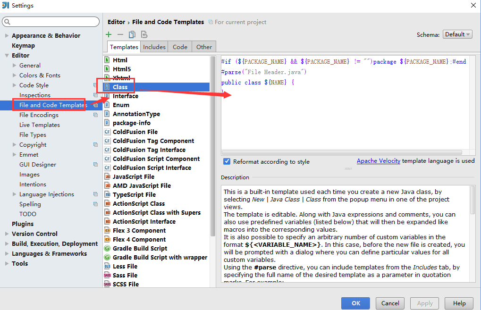Expand the Code Style arrow

[x=15, y=85]
